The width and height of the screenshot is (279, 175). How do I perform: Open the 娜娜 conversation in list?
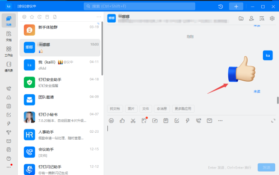60,48
